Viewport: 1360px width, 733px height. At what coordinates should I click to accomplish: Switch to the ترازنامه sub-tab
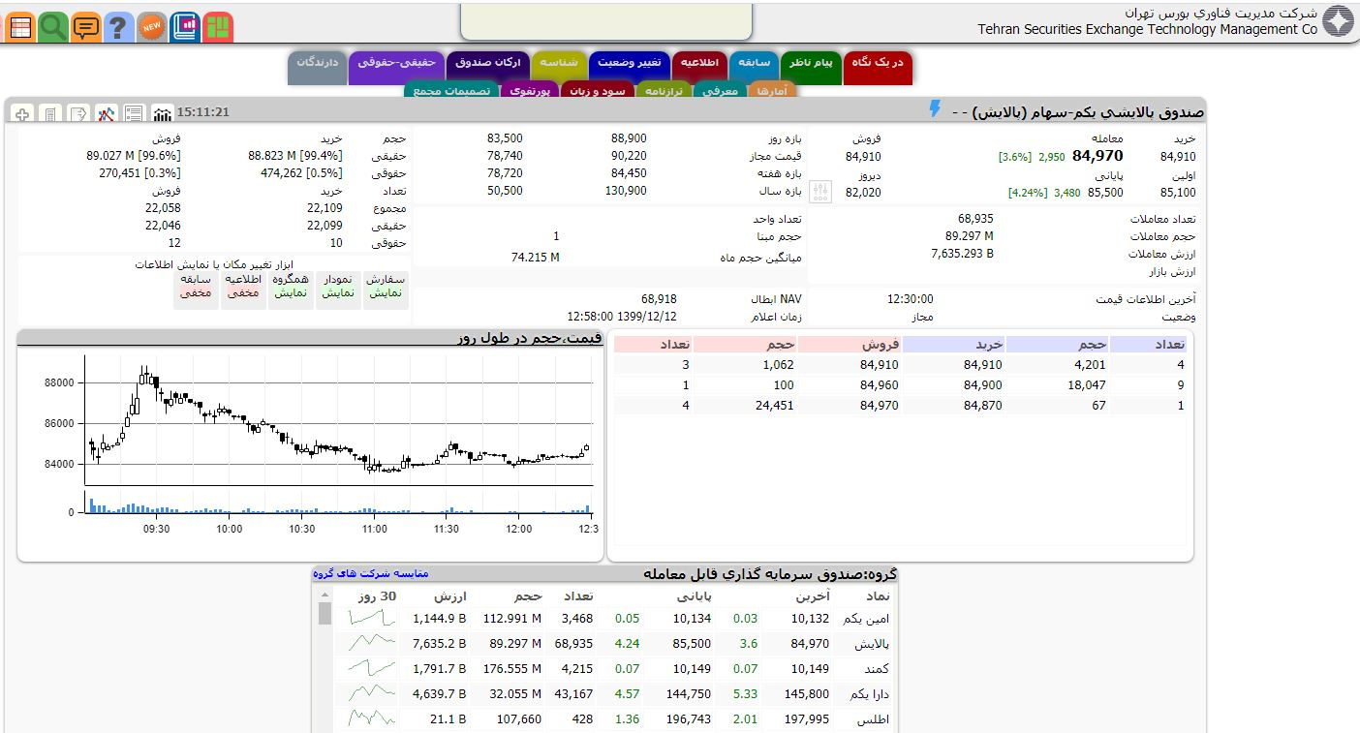click(663, 91)
